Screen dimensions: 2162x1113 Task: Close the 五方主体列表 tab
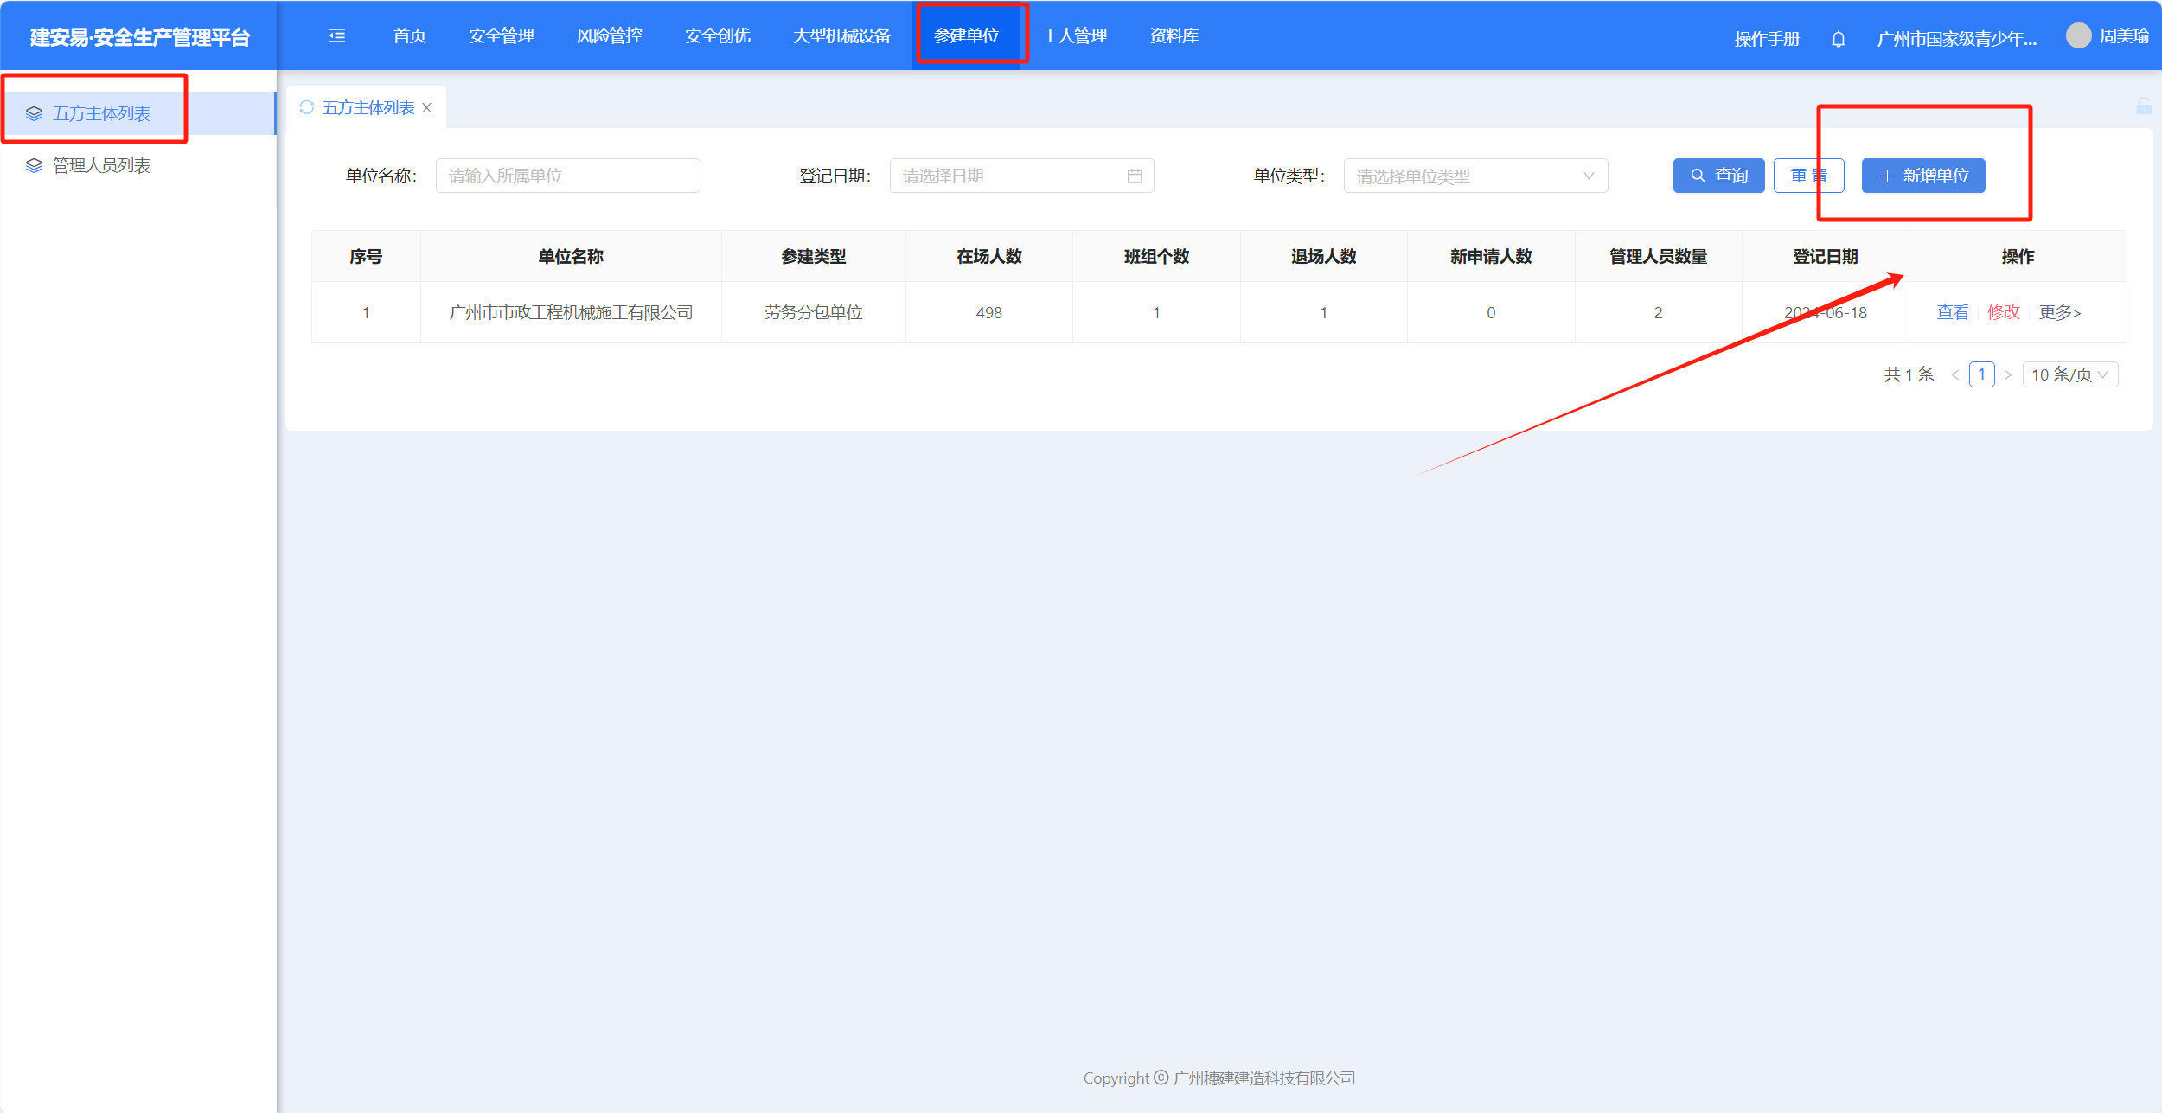tap(427, 108)
